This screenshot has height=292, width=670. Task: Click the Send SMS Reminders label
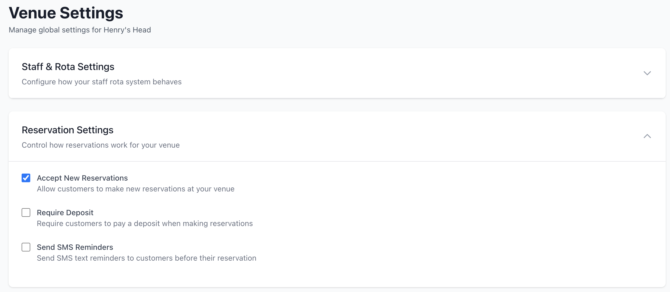pos(75,247)
